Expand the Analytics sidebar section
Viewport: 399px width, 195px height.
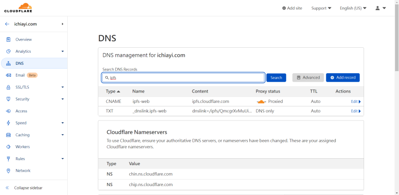(63, 51)
